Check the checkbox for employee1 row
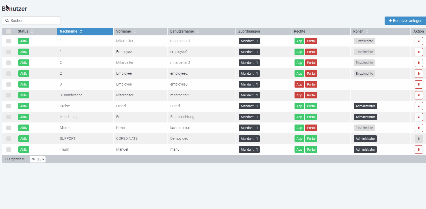The height and width of the screenshot is (209, 426). (9, 52)
